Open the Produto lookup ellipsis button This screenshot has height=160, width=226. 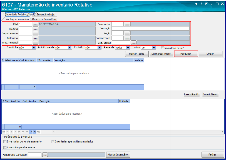pyautogui.click(x=36, y=29)
